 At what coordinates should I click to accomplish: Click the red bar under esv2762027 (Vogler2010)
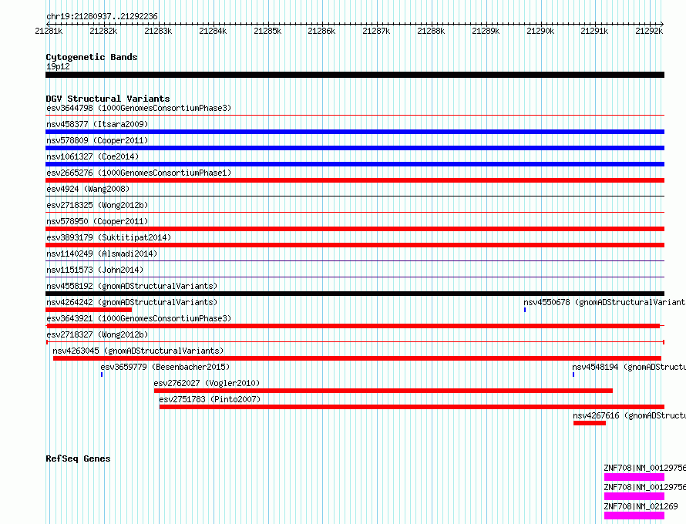[x=383, y=391]
